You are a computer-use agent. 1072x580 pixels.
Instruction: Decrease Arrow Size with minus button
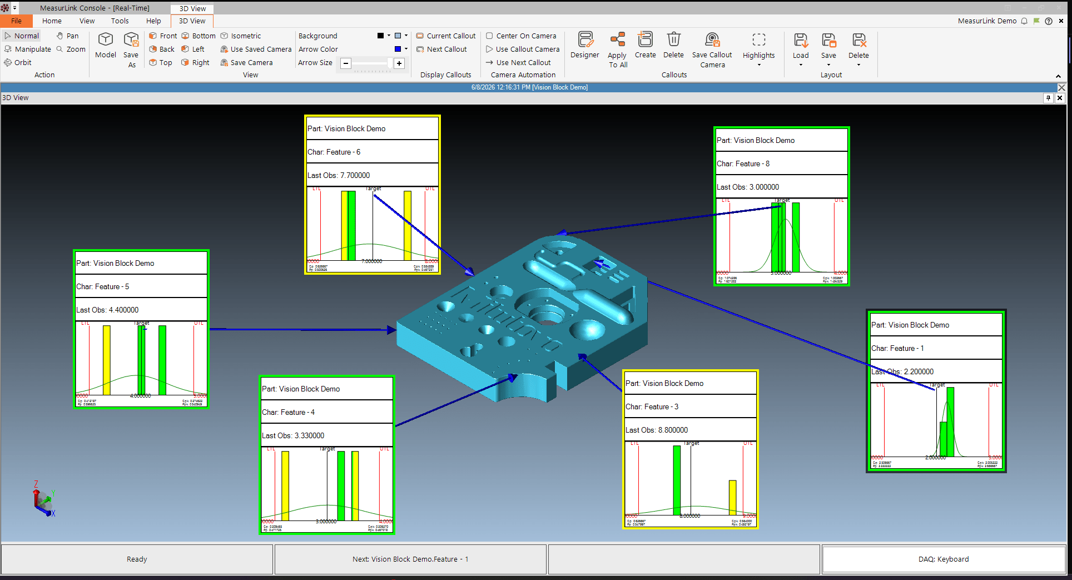click(x=346, y=63)
